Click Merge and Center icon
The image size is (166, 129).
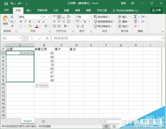coord(69,21)
